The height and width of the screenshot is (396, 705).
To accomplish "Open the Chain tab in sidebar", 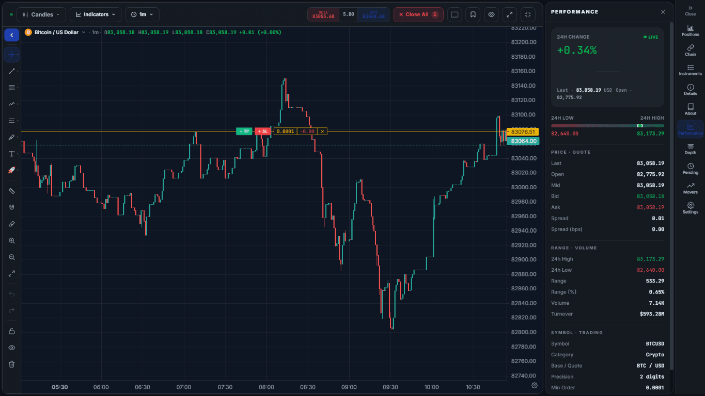I will click(691, 50).
